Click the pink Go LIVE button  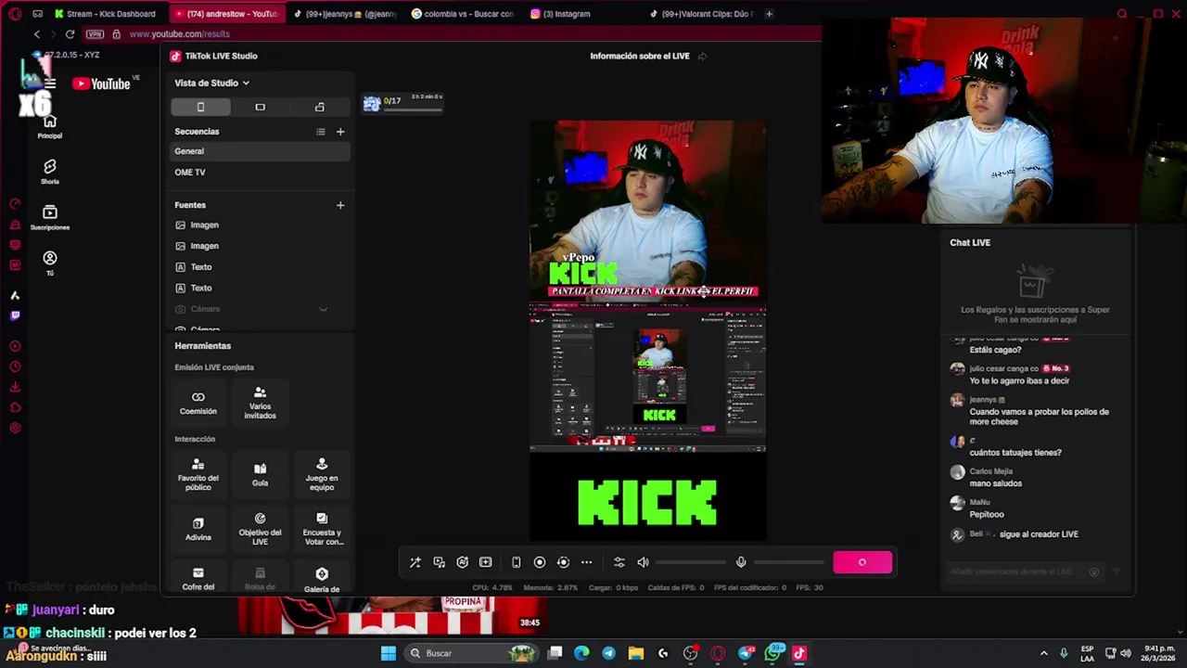coord(862,562)
